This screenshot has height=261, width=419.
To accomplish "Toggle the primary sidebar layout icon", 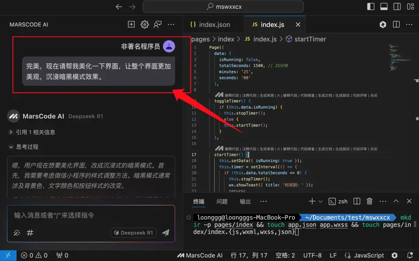I will click(x=371, y=7).
